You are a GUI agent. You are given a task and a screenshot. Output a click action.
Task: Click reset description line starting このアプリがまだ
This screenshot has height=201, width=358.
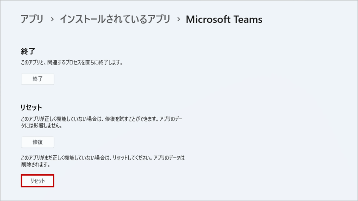point(102,158)
